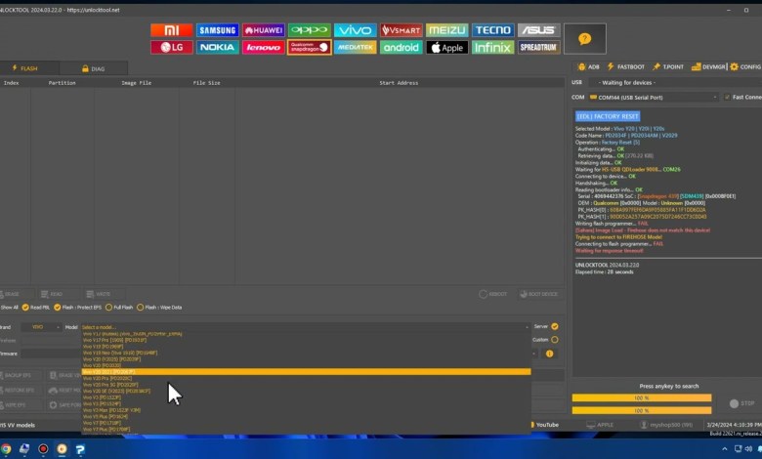Click the top 100% progress bar
Viewport: 762px width, 459px height.
click(x=641, y=397)
